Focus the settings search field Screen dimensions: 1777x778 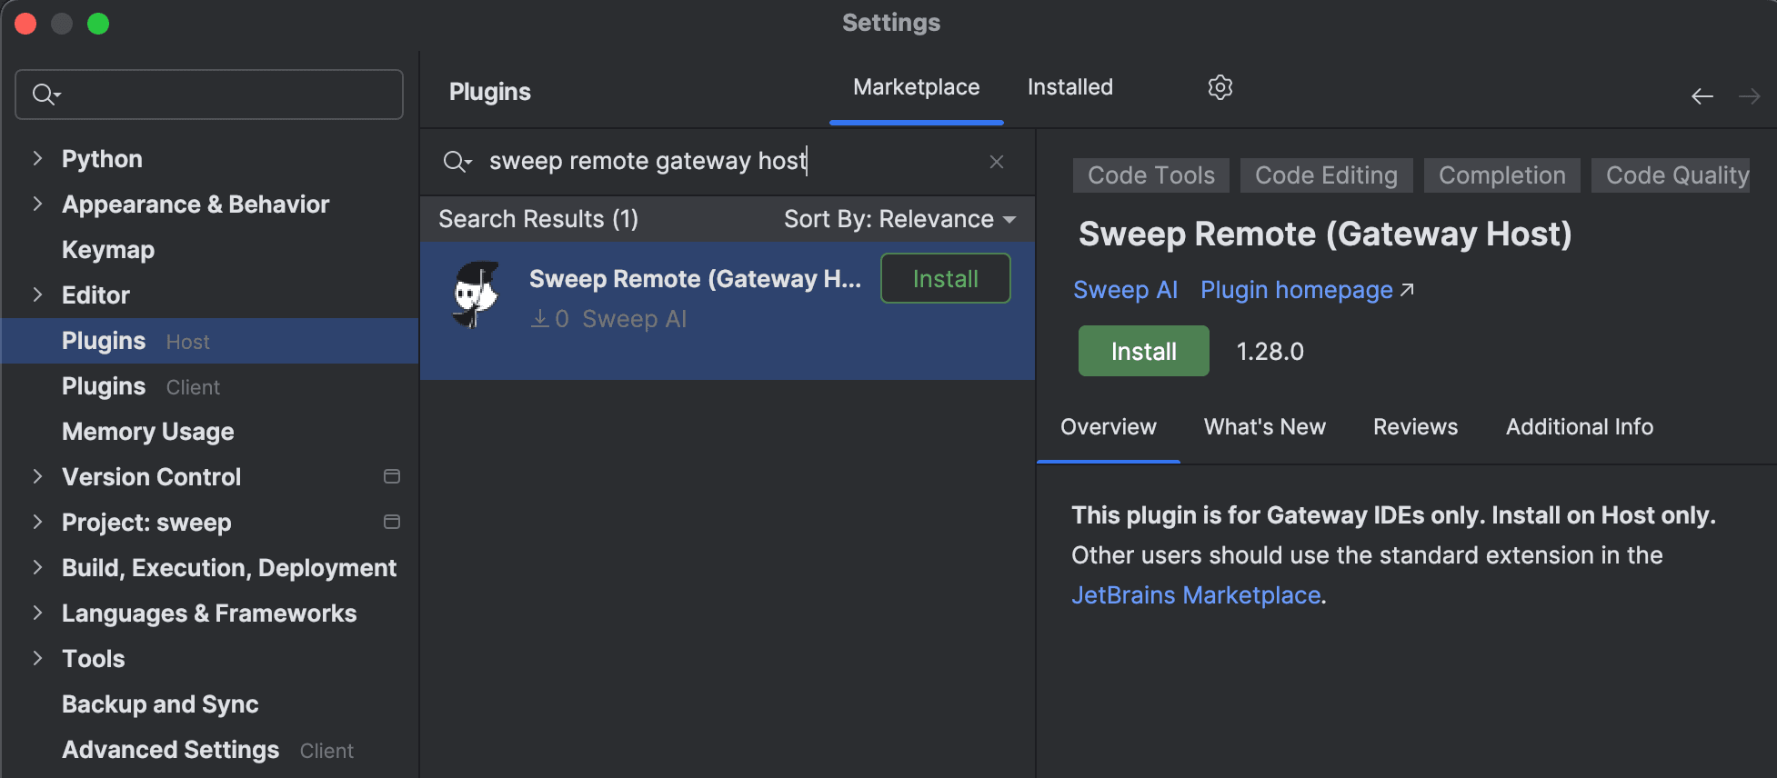[x=209, y=95]
